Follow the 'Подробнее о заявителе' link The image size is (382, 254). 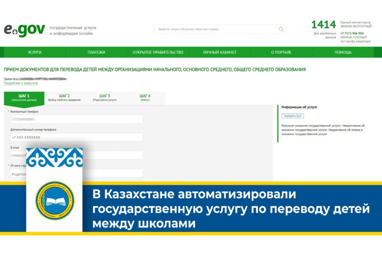pos(21,83)
